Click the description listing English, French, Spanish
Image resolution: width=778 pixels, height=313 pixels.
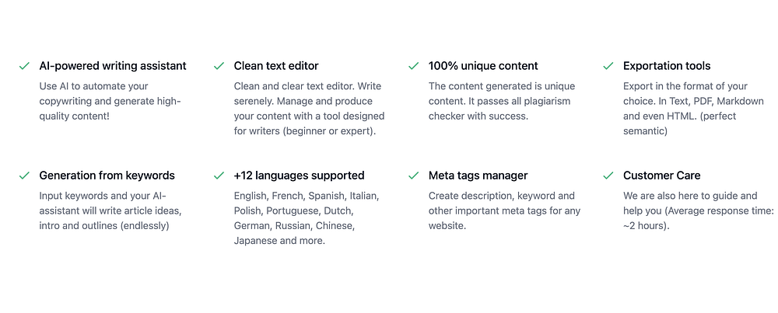[x=296, y=218]
